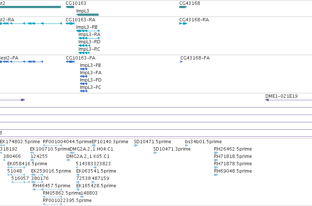The image size is (312, 206).
Task: Open the CG43168 gene label
Action: tap(190, 3)
